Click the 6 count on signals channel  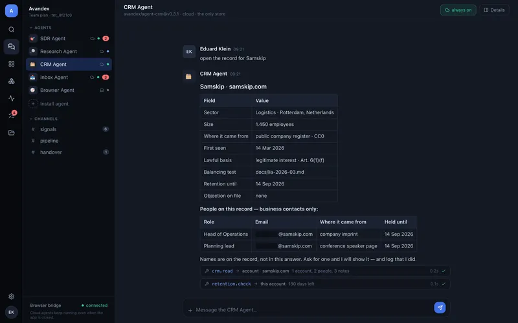106,129
